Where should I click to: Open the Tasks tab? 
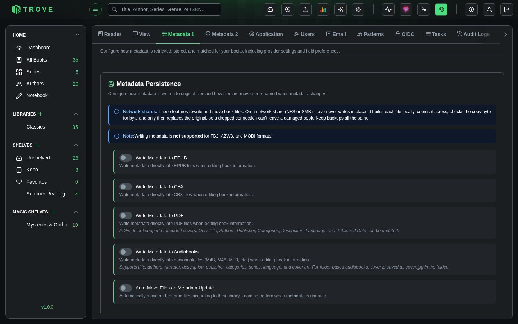436,34
